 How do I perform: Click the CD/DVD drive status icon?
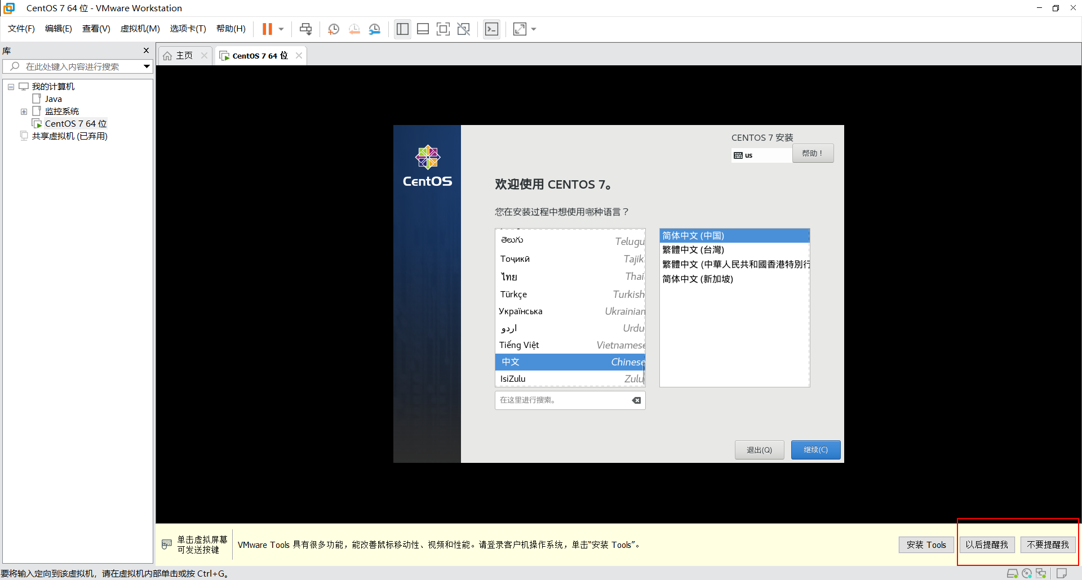[1027, 573]
